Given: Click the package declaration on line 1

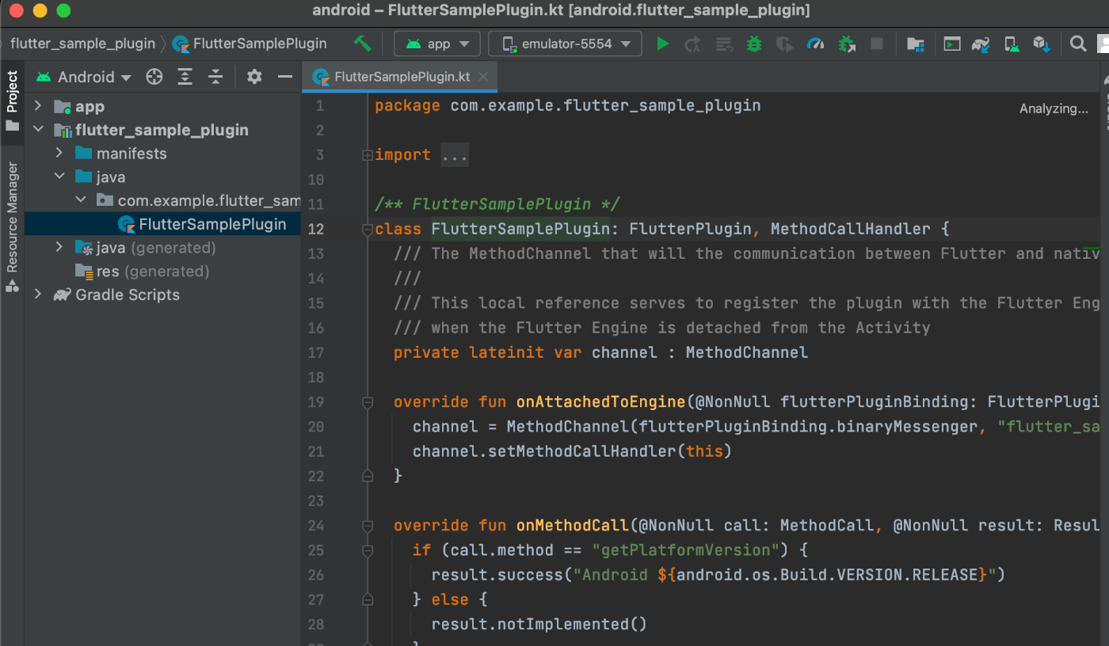Looking at the screenshot, I should click(567, 105).
